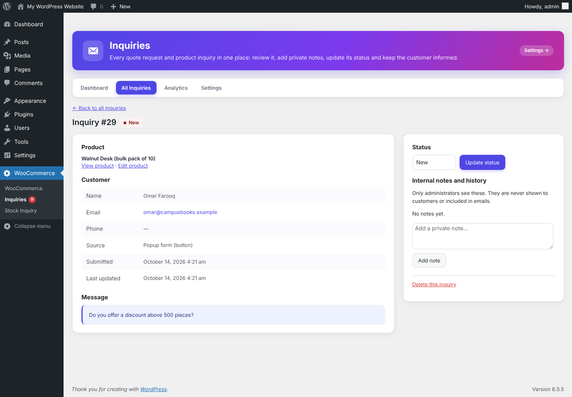Select the All Inquiries tab
572x397 pixels.
(x=136, y=88)
